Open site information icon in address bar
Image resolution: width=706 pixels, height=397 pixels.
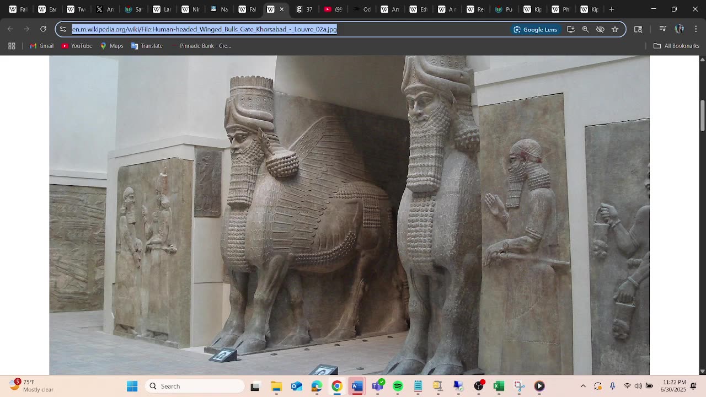point(63,29)
